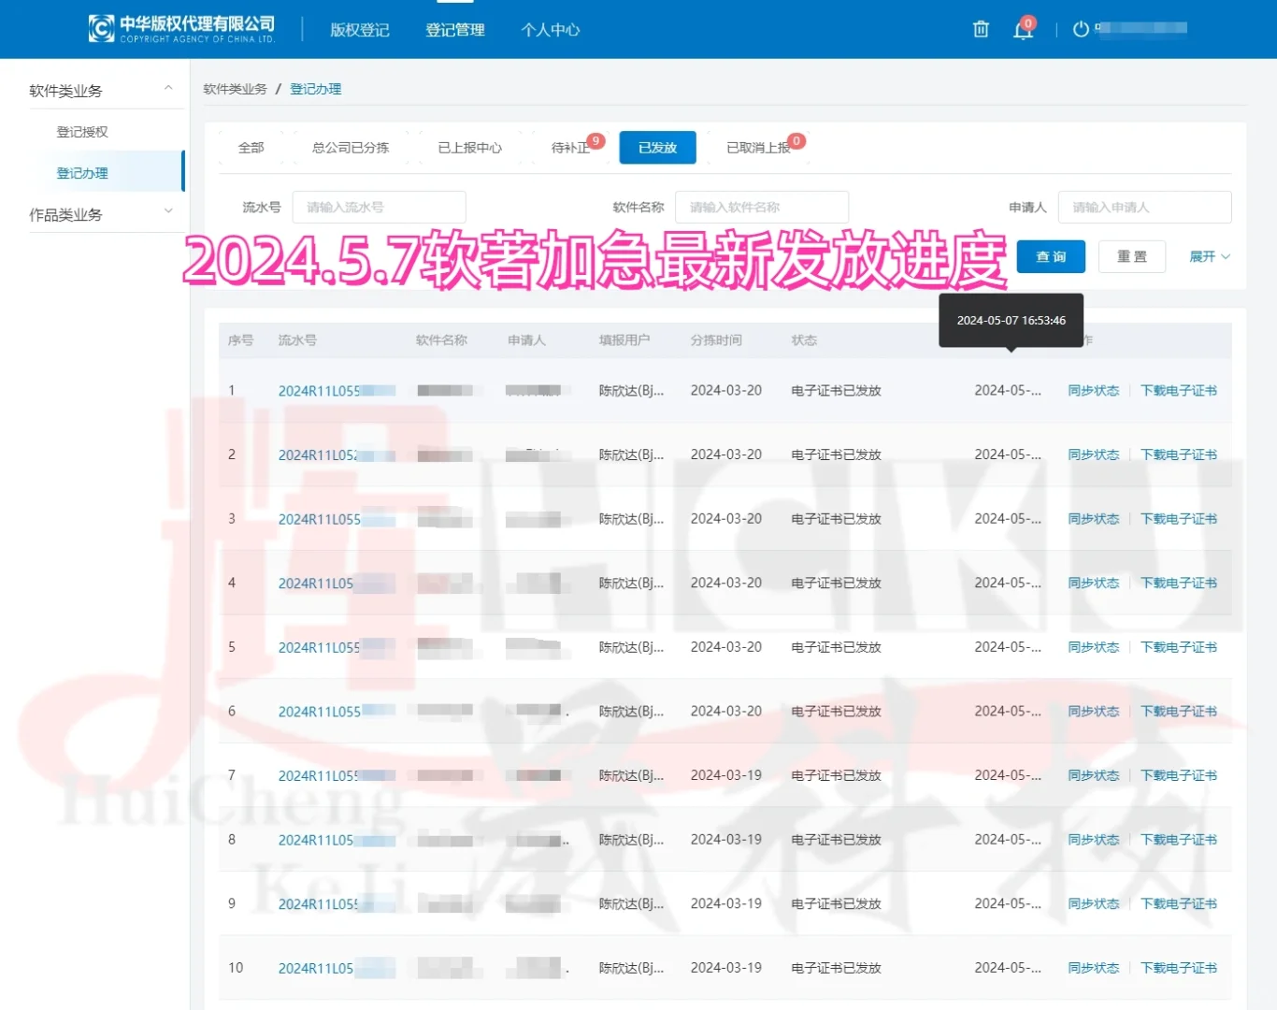Download electronic certificate for row 1
The width and height of the screenshot is (1277, 1010).
point(1179,390)
